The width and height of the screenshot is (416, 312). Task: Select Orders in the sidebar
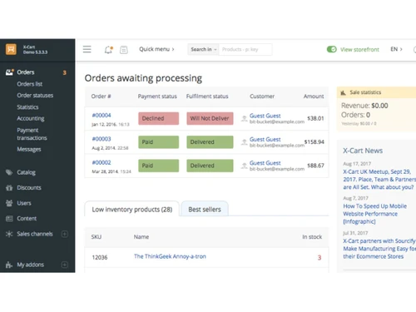click(x=26, y=72)
